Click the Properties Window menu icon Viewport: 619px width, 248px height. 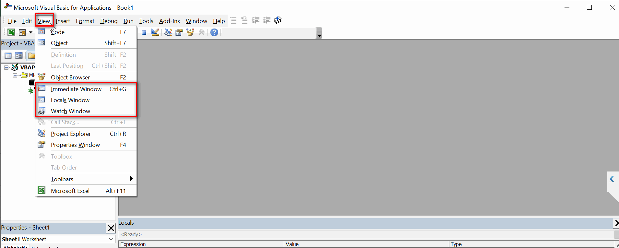[42, 145]
